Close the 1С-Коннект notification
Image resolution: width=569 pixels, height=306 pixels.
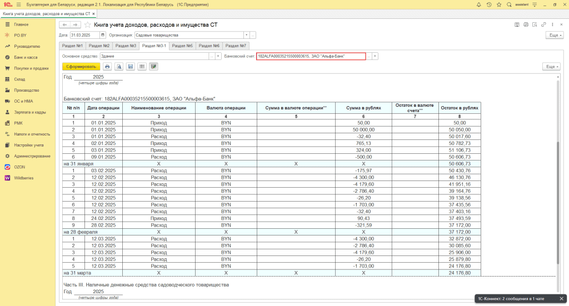561,299
